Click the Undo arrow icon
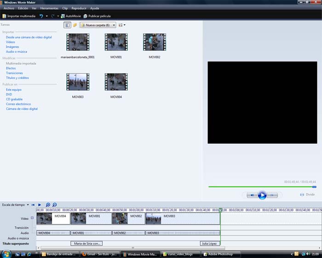 point(41,16)
